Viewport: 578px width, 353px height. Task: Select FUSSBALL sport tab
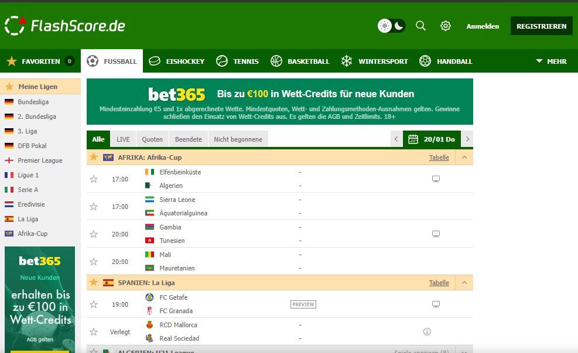(x=112, y=61)
